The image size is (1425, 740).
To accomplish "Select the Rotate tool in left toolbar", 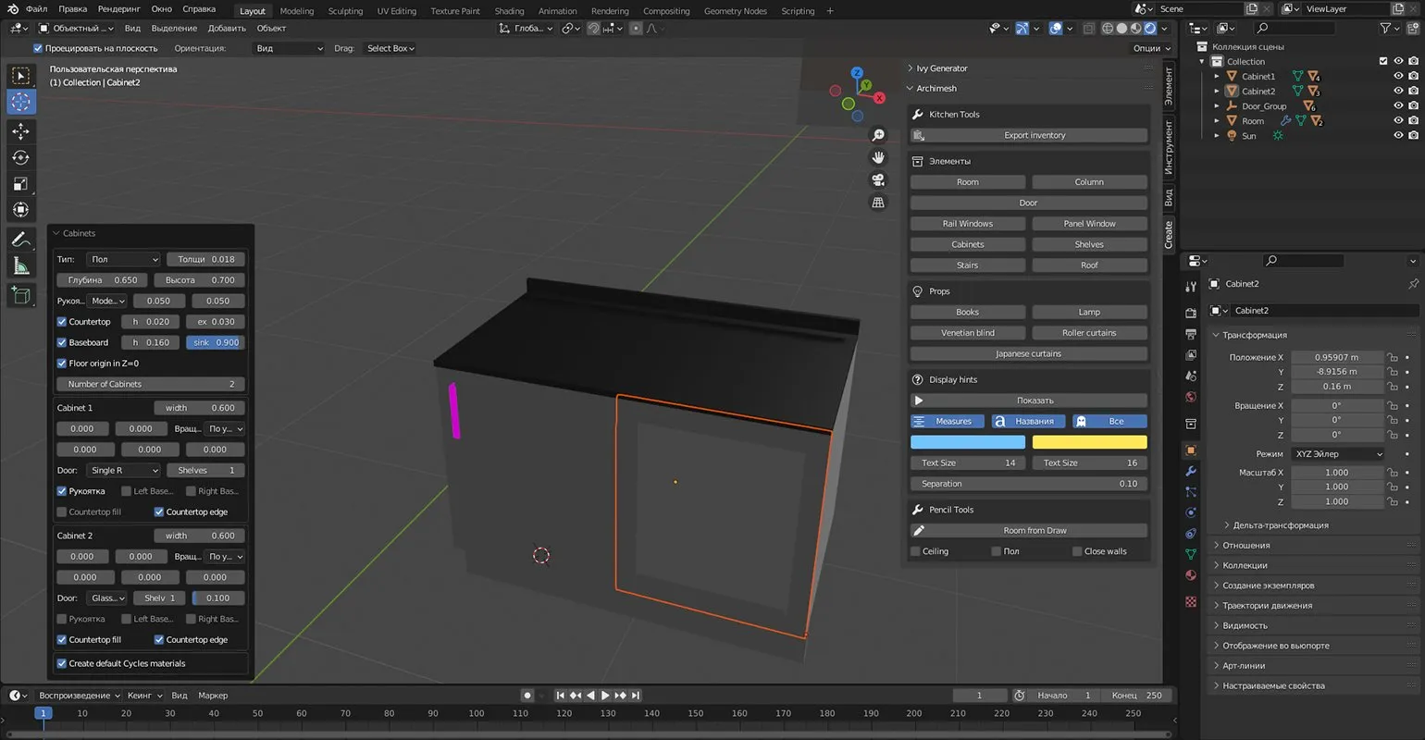I will (x=20, y=158).
